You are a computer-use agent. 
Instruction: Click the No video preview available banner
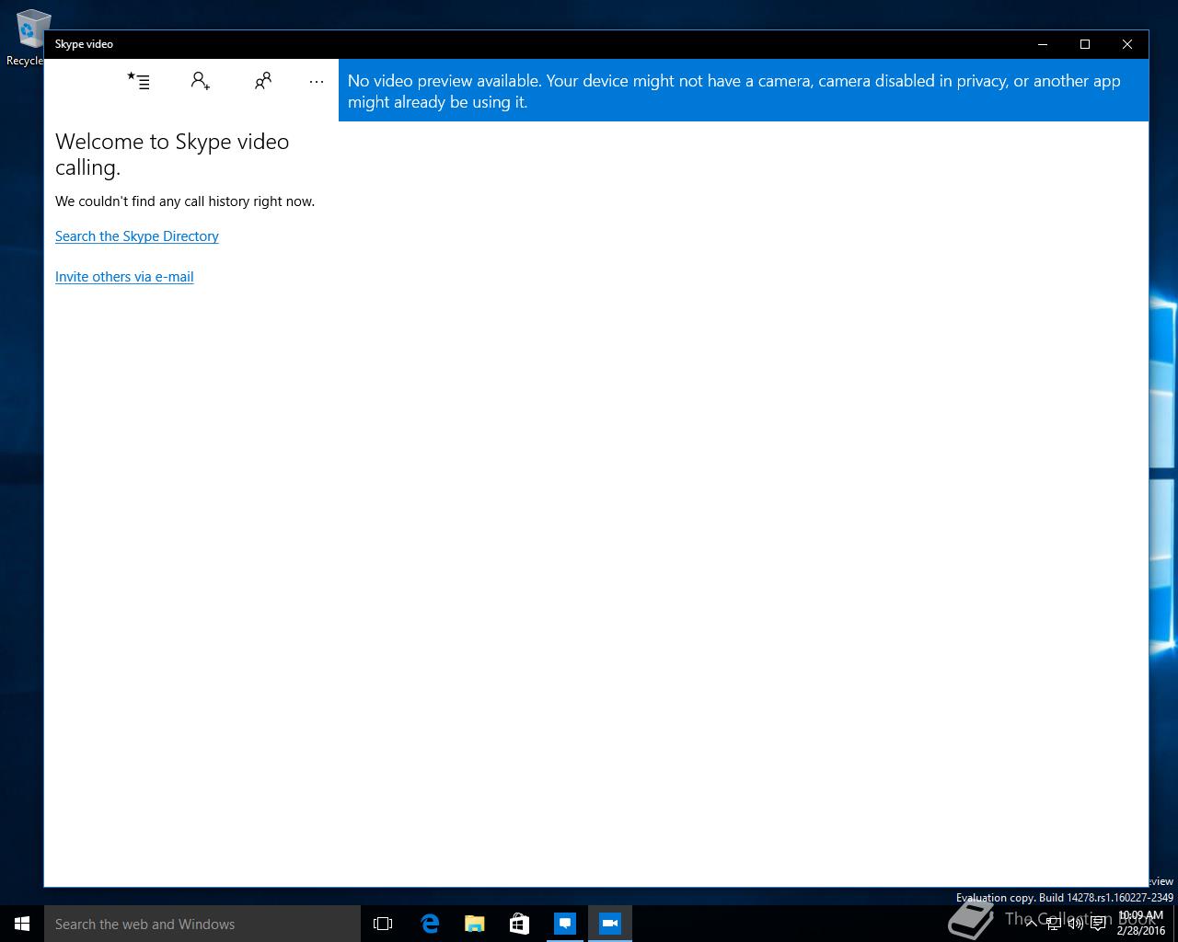click(744, 90)
